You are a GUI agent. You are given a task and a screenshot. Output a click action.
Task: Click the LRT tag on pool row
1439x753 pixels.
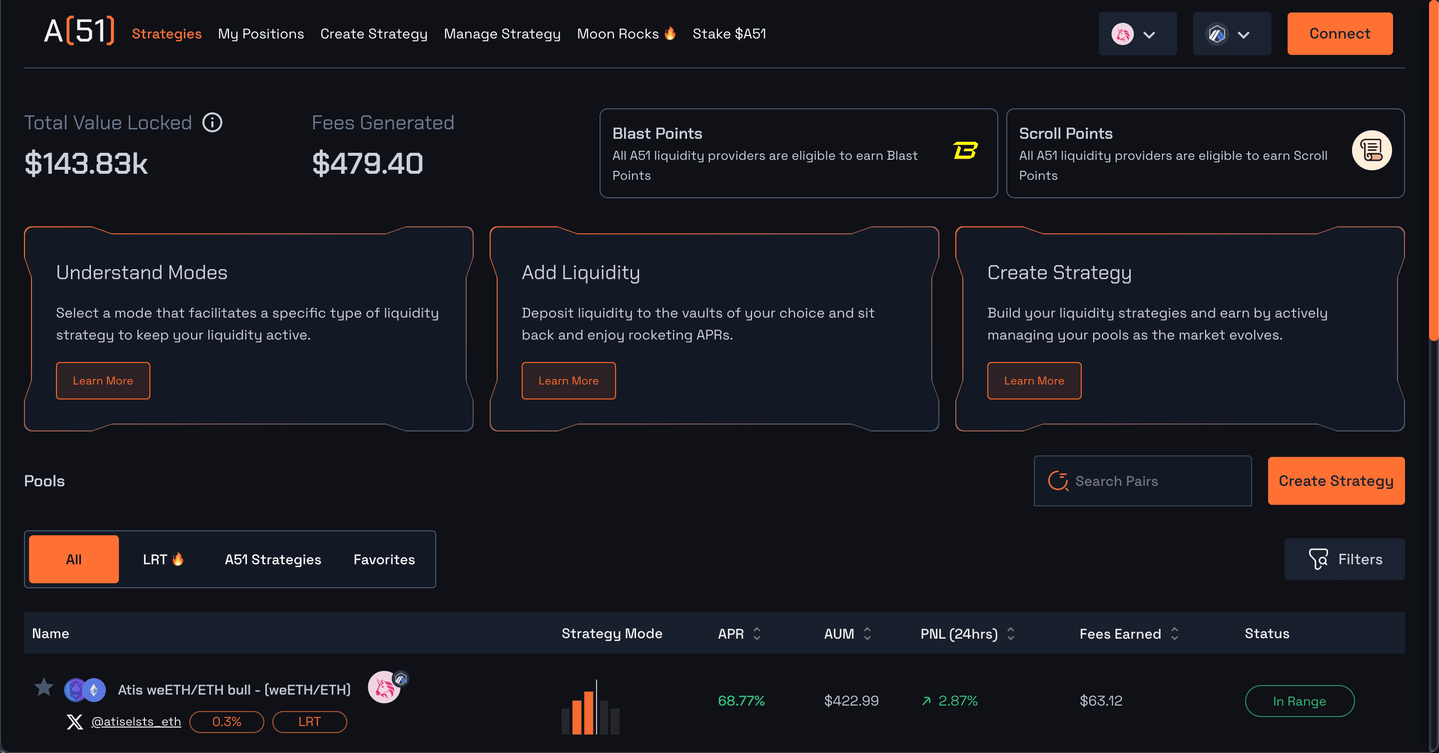[309, 722]
